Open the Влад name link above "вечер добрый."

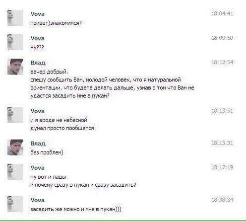pyautogui.click(x=38, y=63)
